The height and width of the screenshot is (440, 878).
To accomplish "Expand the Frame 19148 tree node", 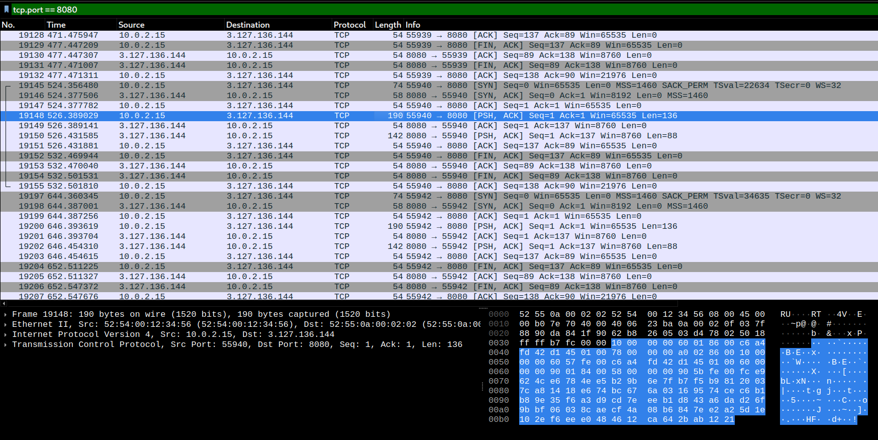I will pyautogui.click(x=6, y=314).
